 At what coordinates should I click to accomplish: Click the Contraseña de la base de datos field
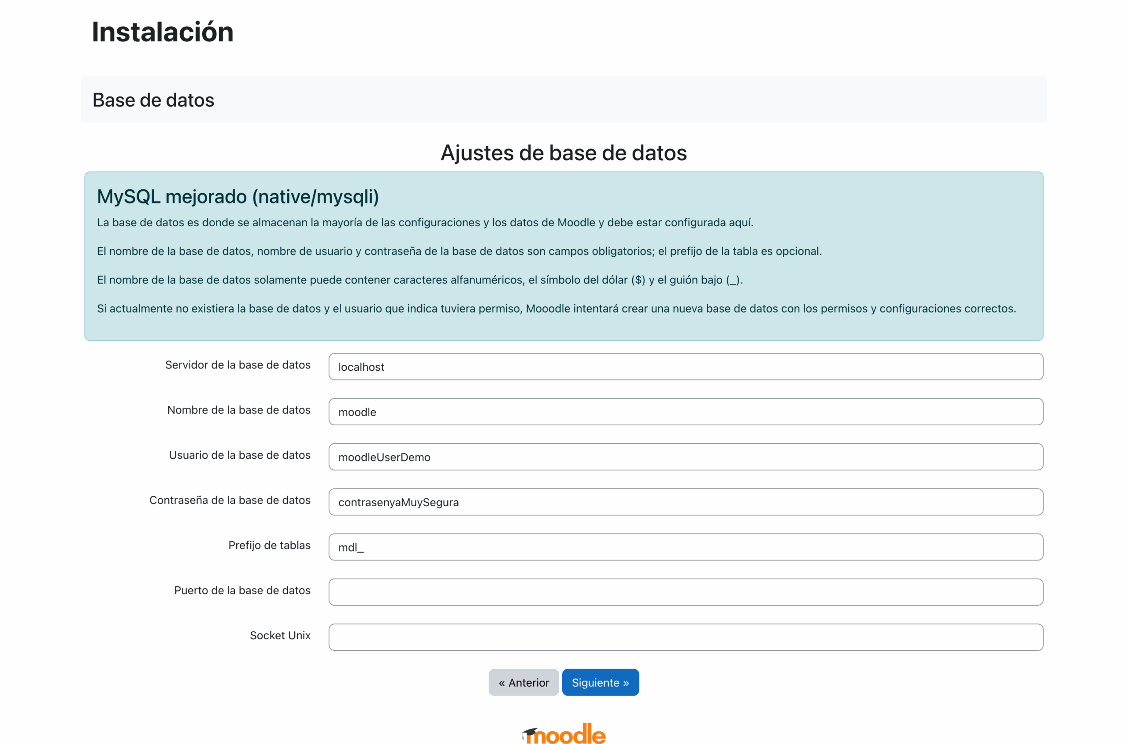(x=686, y=501)
